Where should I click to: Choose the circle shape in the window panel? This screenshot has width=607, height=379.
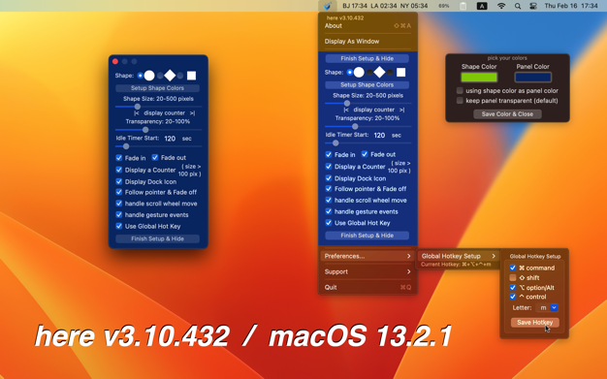149,76
